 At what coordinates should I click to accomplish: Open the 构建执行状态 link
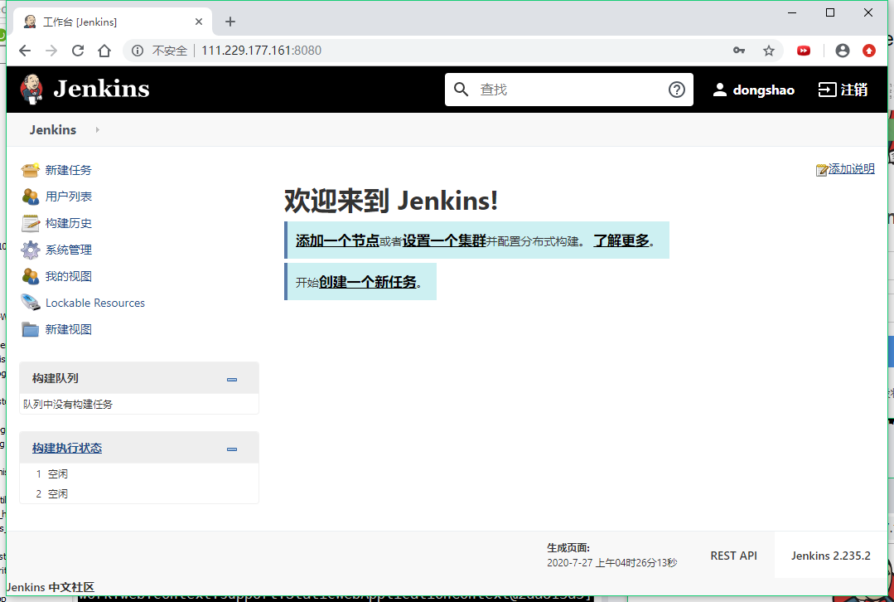(x=67, y=448)
